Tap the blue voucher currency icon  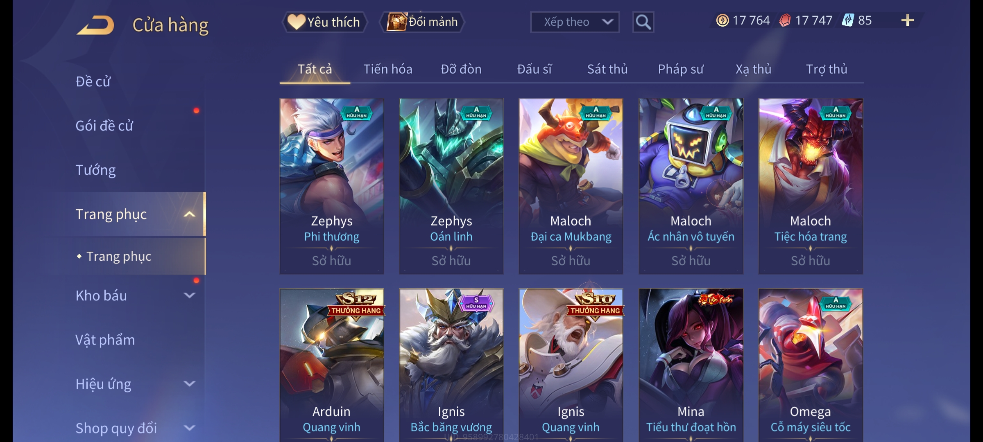tap(848, 20)
